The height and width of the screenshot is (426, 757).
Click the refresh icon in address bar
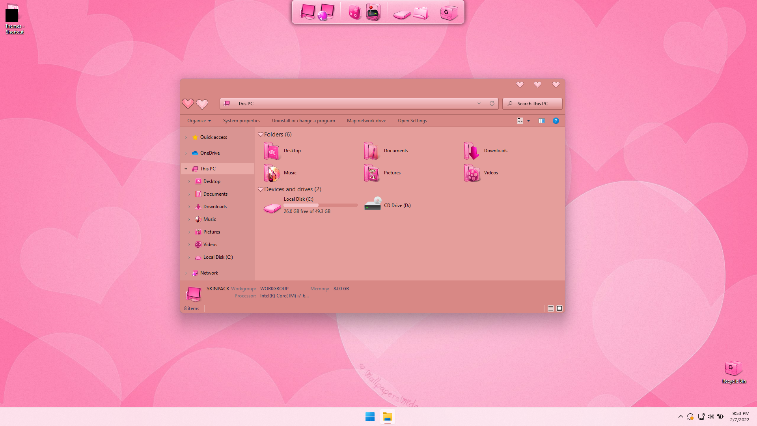click(492, 103)
